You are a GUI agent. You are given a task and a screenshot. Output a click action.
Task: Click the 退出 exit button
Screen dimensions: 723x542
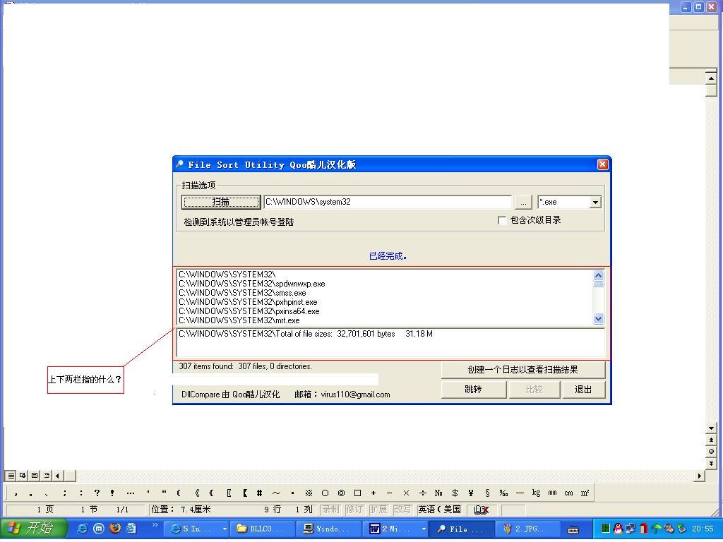(582, 390)
